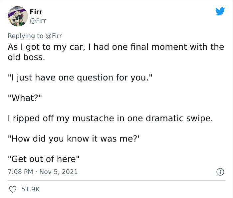Click the word "mustache" in the tweet
233x198 pixels.
[x=93, y=119]
